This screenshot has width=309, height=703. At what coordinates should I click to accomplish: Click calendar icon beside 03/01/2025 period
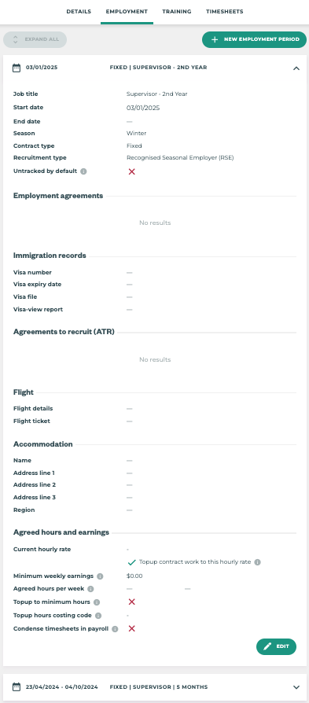pos(17,68)
